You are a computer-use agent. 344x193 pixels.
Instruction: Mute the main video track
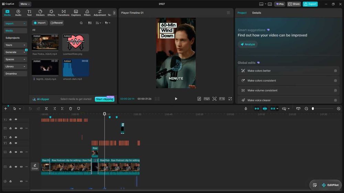[x=21, y=167]
